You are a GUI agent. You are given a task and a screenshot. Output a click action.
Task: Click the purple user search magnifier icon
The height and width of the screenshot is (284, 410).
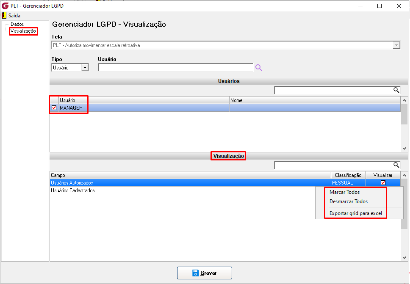259,68
